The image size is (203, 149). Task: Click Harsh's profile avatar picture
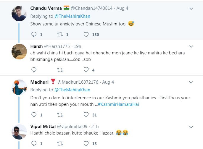click(x=19, y=52)
